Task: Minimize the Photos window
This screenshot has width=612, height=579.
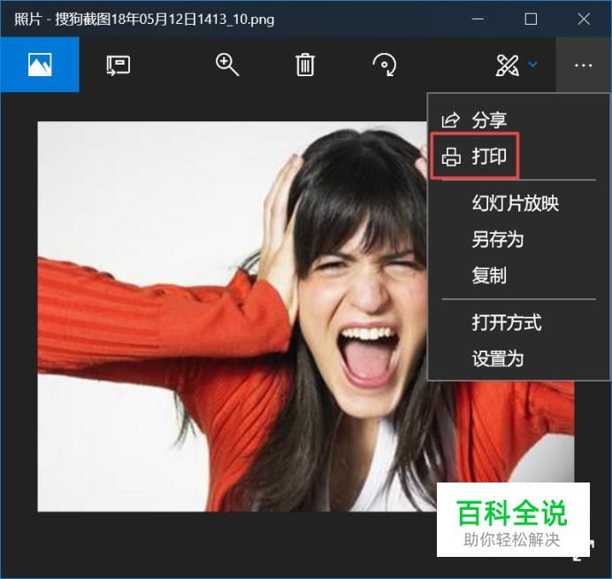Action: (x=478, y=19)
